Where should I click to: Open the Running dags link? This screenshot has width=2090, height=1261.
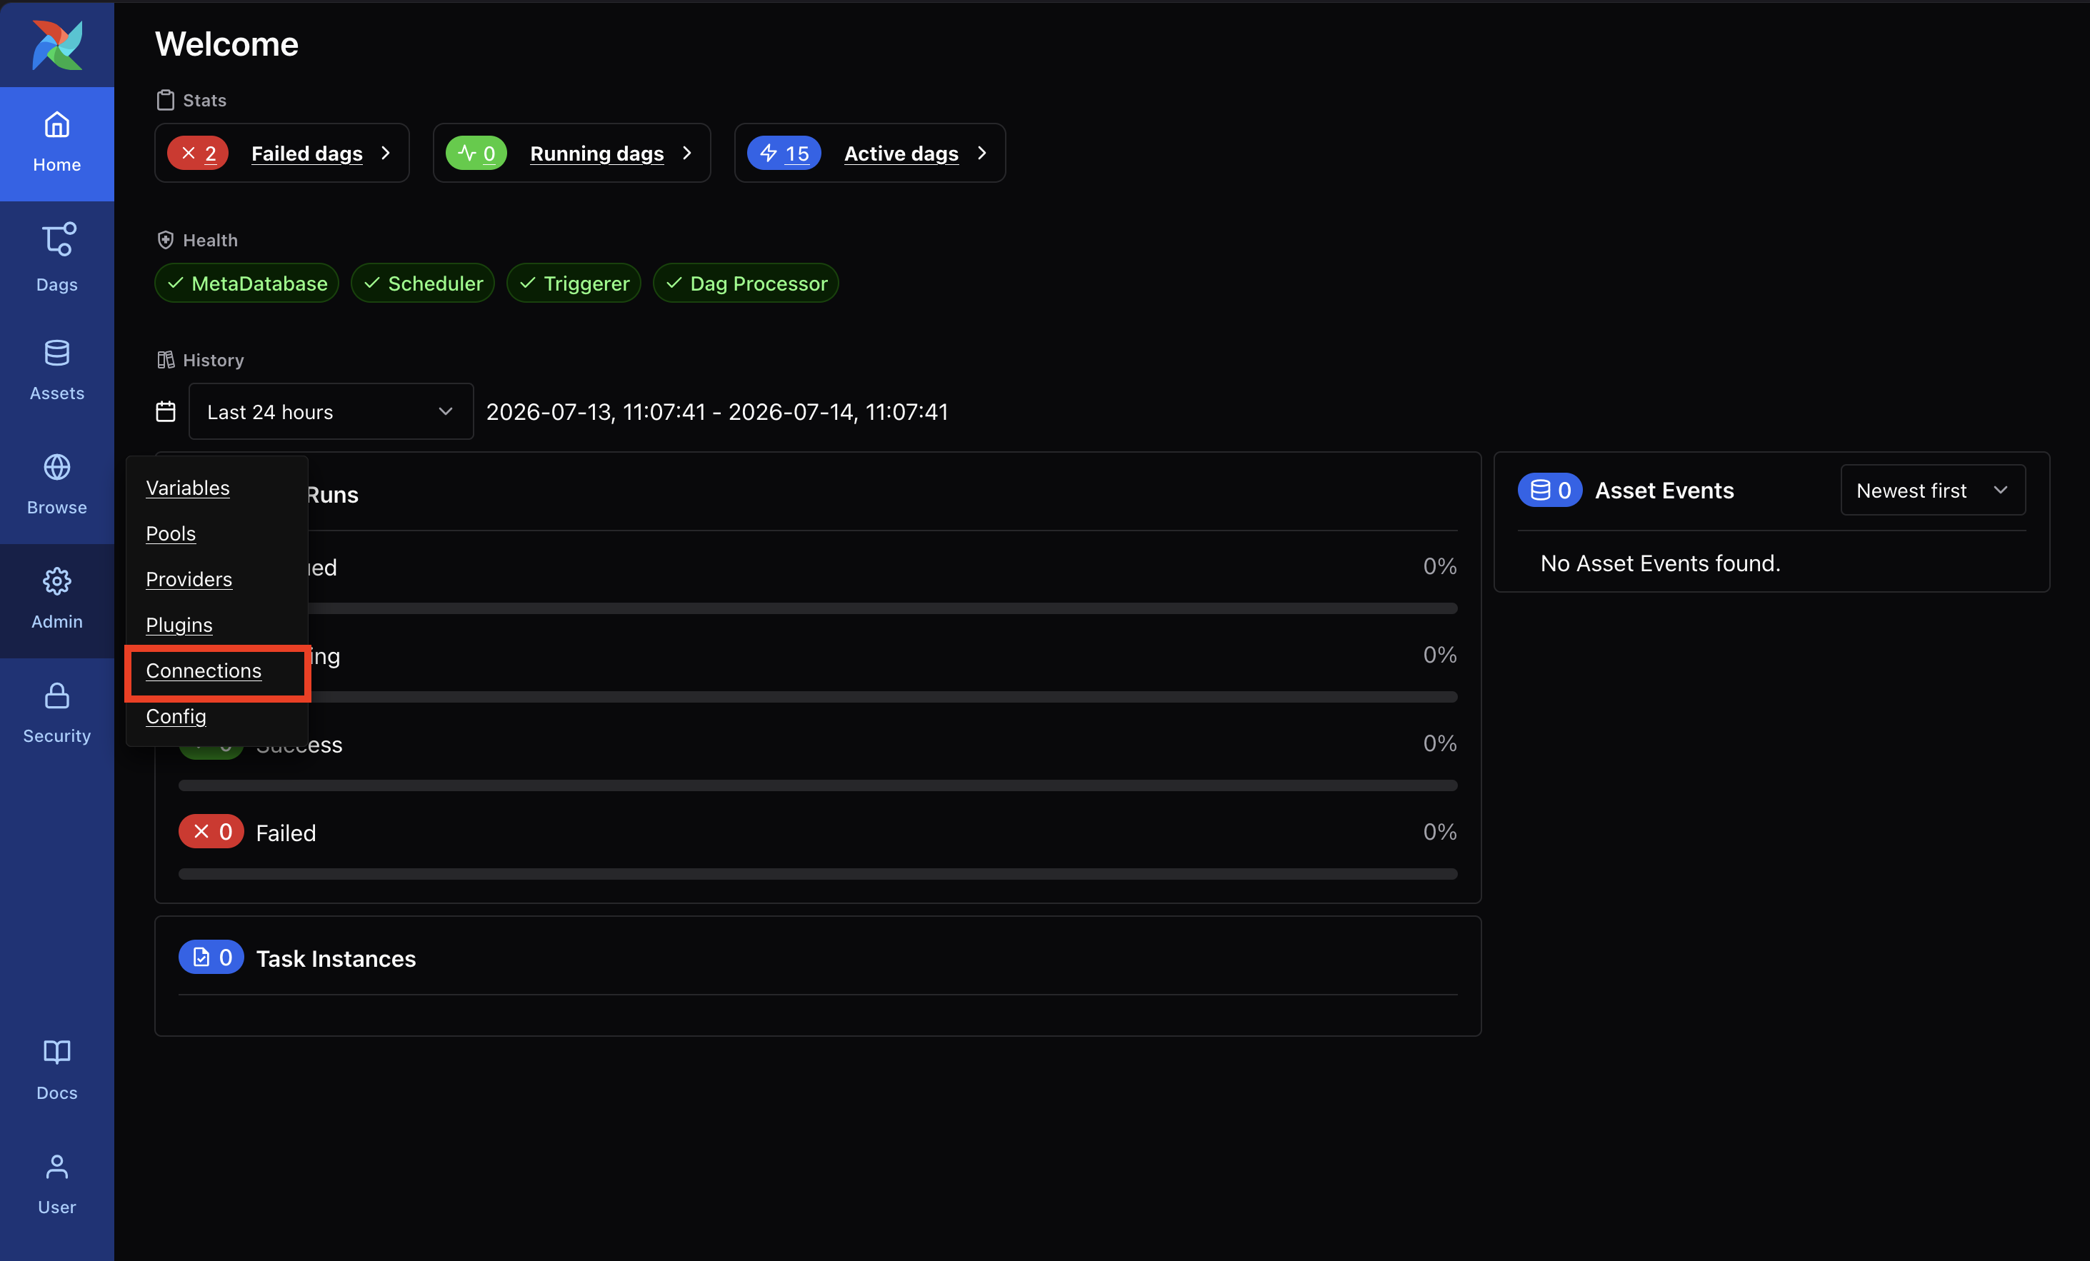click(x=597, y=154)
